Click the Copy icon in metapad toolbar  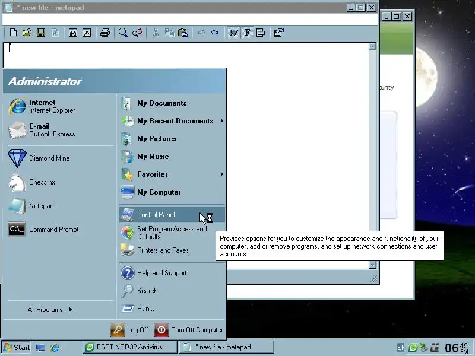click(x=169, y=33)
